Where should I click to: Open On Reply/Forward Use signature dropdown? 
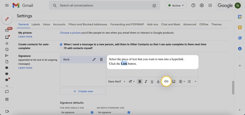(113, 112)
